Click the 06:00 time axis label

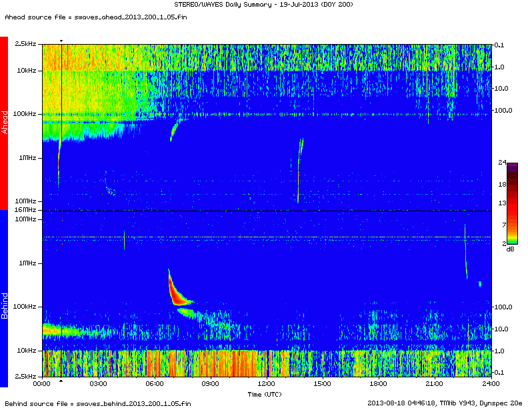coord(154,384)
